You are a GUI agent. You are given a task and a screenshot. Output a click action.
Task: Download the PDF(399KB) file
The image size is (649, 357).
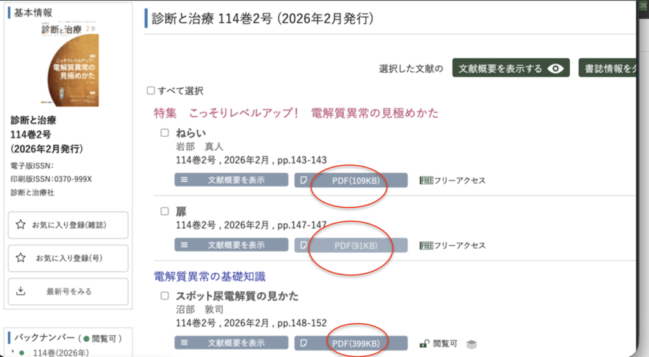pyautogui.click(x=356, y=344)
